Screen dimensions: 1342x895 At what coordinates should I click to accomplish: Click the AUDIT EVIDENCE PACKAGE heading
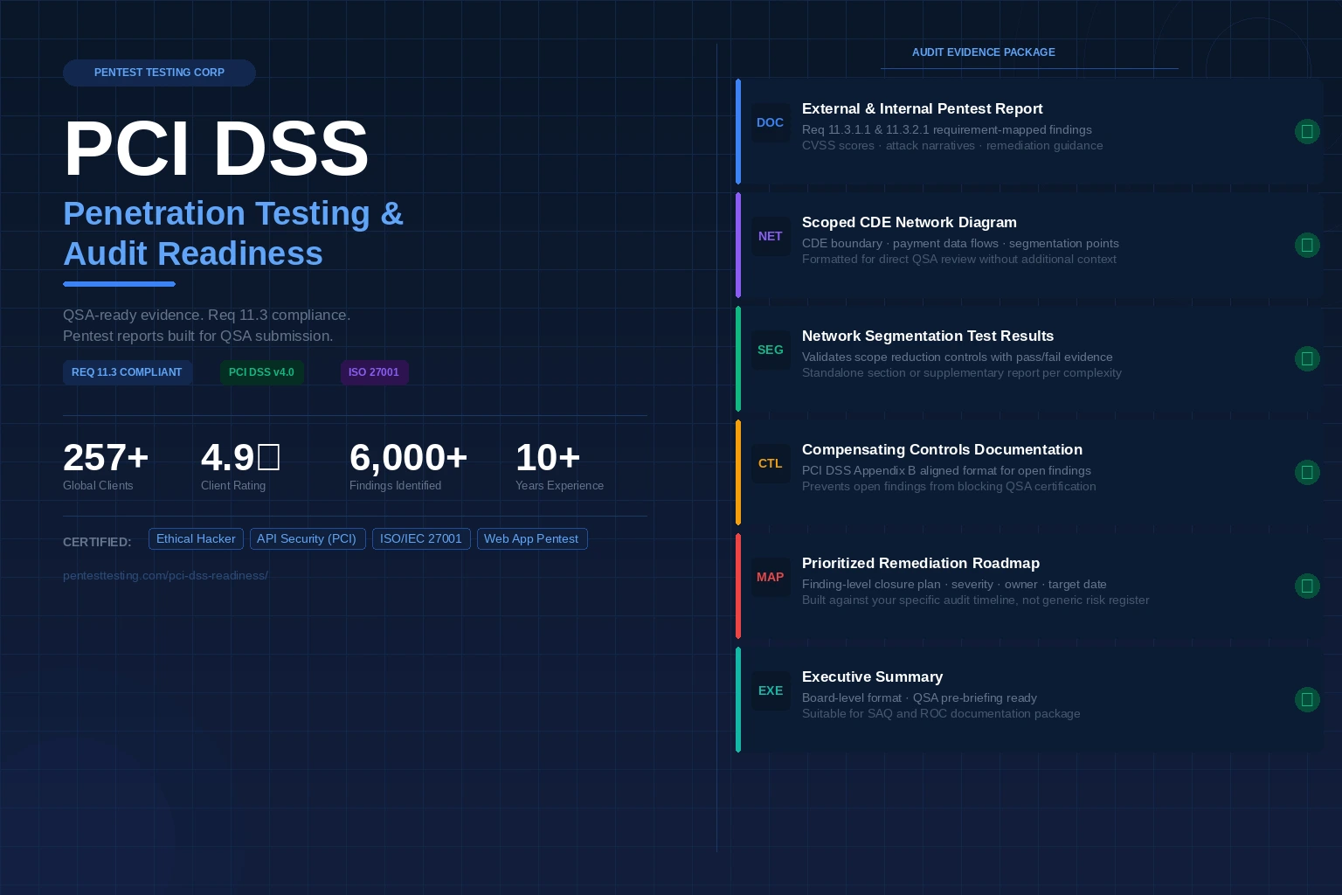pyautogui.click(x=984, y=52)
